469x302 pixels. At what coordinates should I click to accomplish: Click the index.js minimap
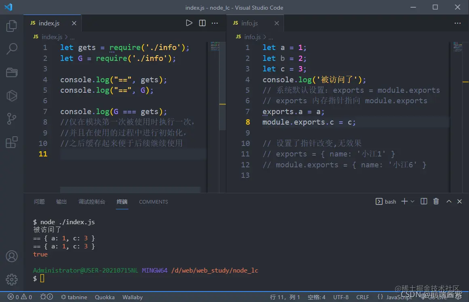click(x=215, y=46)
